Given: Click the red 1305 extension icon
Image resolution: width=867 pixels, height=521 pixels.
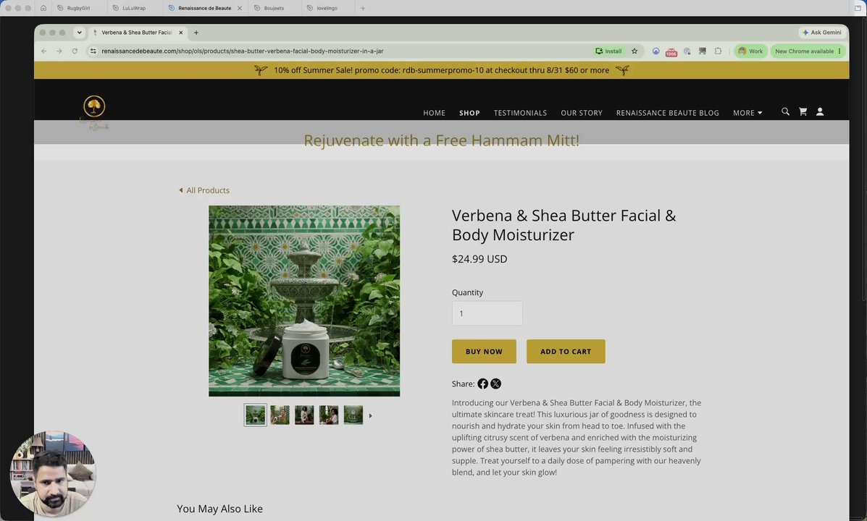Looking at the screenshot, I should coord(671,51).
